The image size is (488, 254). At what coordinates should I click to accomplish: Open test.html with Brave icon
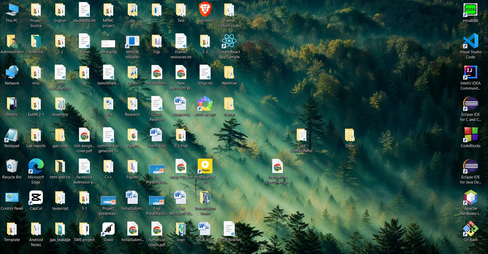[x=205, y=13]
